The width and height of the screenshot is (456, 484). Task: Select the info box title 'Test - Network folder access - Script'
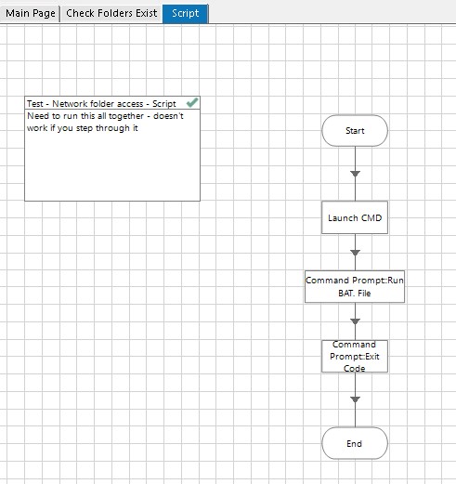pos(101,103)
